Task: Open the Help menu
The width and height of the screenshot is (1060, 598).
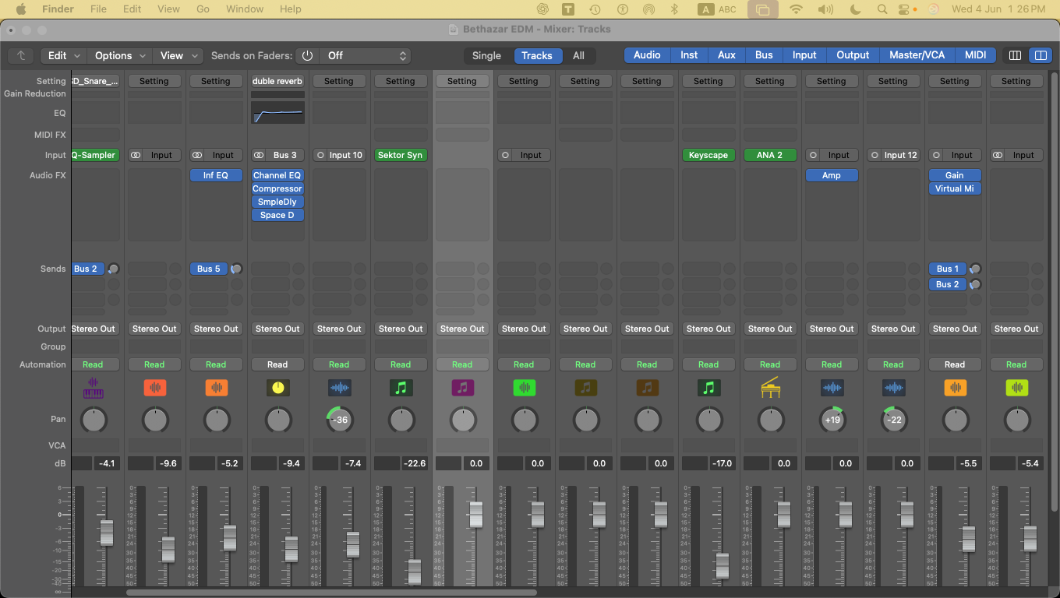Action: pyautogui.click(x=290, y=9)
